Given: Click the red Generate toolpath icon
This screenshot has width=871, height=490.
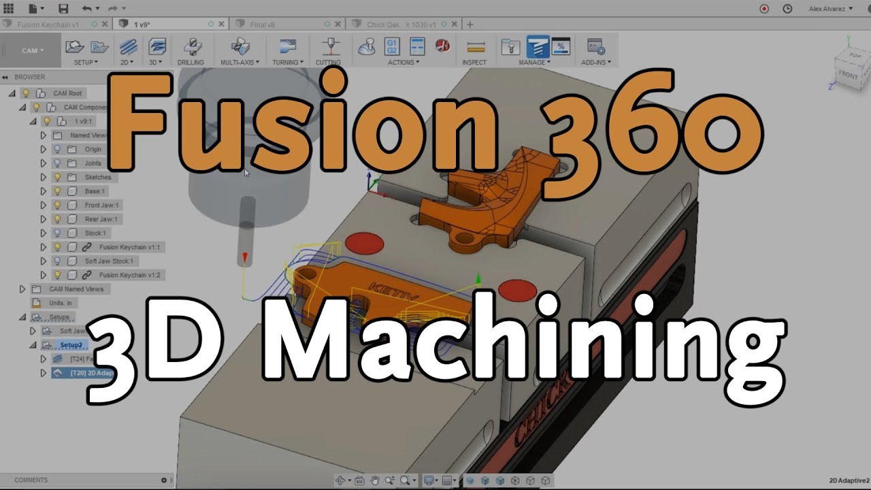Looking at the screenshot, I should (443, 46).
